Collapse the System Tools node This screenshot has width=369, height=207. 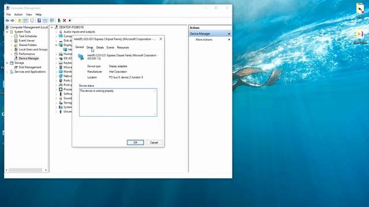(x=7, y=32)
